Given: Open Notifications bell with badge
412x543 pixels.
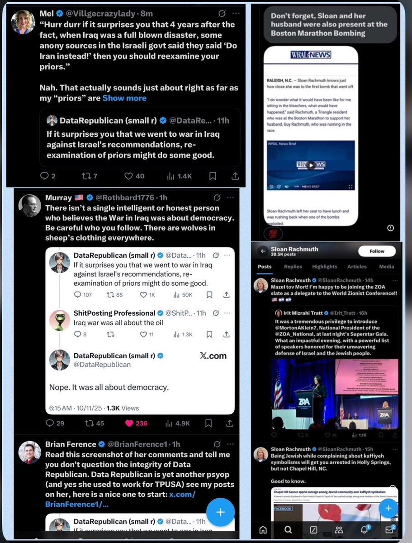Looking at the screenshot, I should coord(365,529).
